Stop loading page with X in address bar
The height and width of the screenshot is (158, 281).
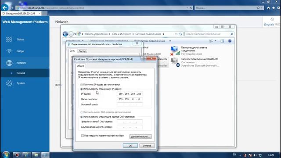191,8
